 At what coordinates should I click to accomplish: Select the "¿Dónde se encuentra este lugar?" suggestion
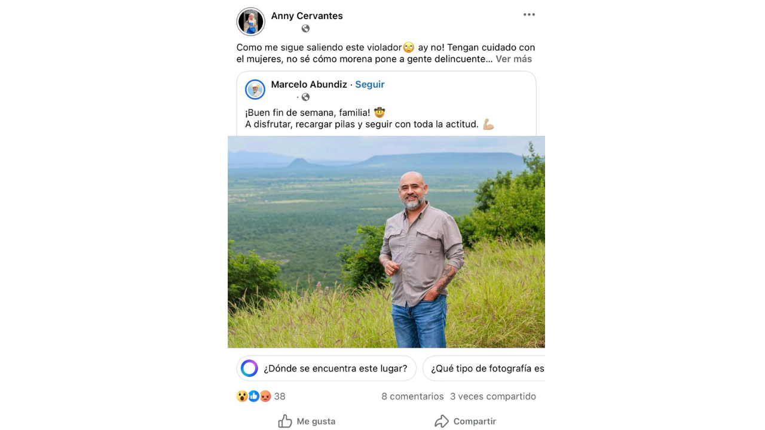tap(326, 368)
